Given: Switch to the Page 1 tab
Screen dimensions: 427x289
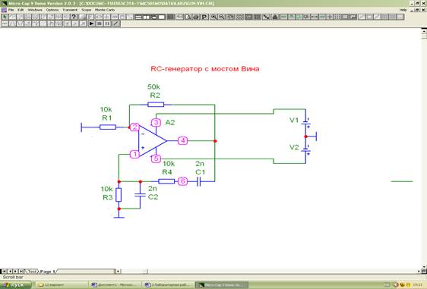Looking at the screenshot, I should [x=48, y=272].
